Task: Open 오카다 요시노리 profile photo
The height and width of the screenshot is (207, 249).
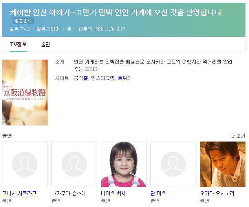Action: 223,164
